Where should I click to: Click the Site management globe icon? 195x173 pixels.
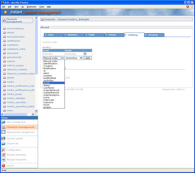pos(4,122)
